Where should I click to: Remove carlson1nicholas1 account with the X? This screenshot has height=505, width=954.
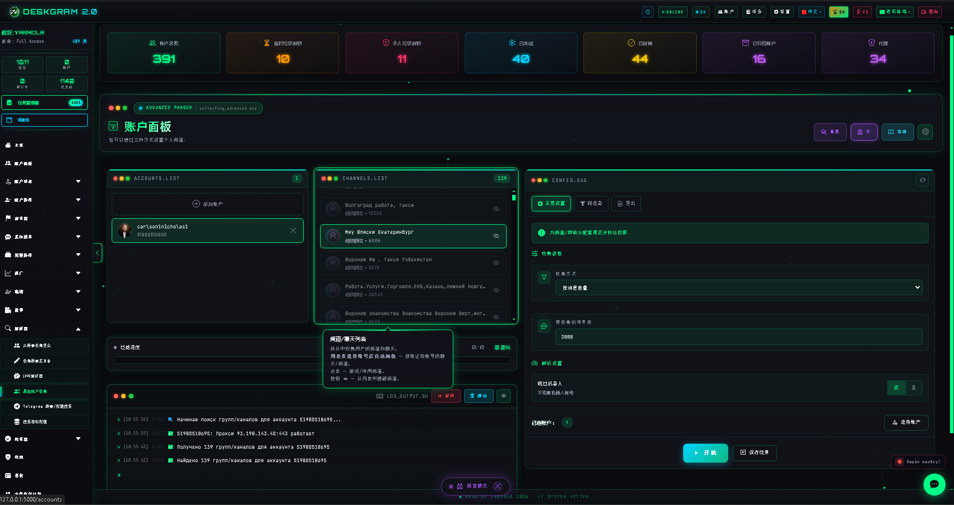(293, 230)
